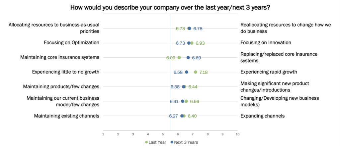
Task: Click the green Last Year legend marker
Action: click(146, 142)
